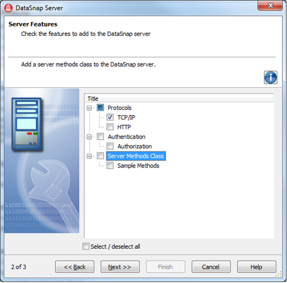
Task: Click the blue info icon
Action: click(x=270, y=77)
